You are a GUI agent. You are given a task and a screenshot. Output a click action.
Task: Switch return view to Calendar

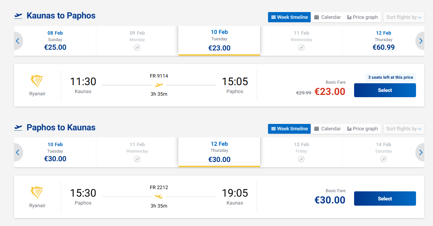click(327, 129)
